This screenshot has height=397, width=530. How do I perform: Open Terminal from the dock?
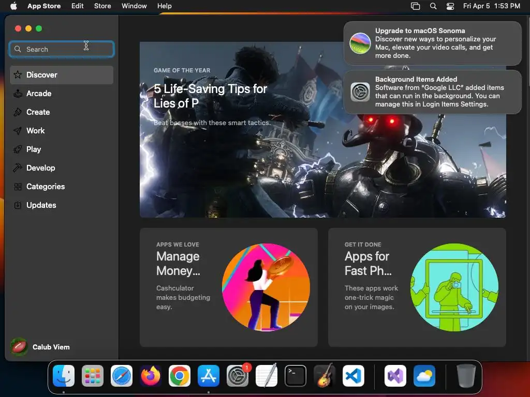tap(296, 376)
